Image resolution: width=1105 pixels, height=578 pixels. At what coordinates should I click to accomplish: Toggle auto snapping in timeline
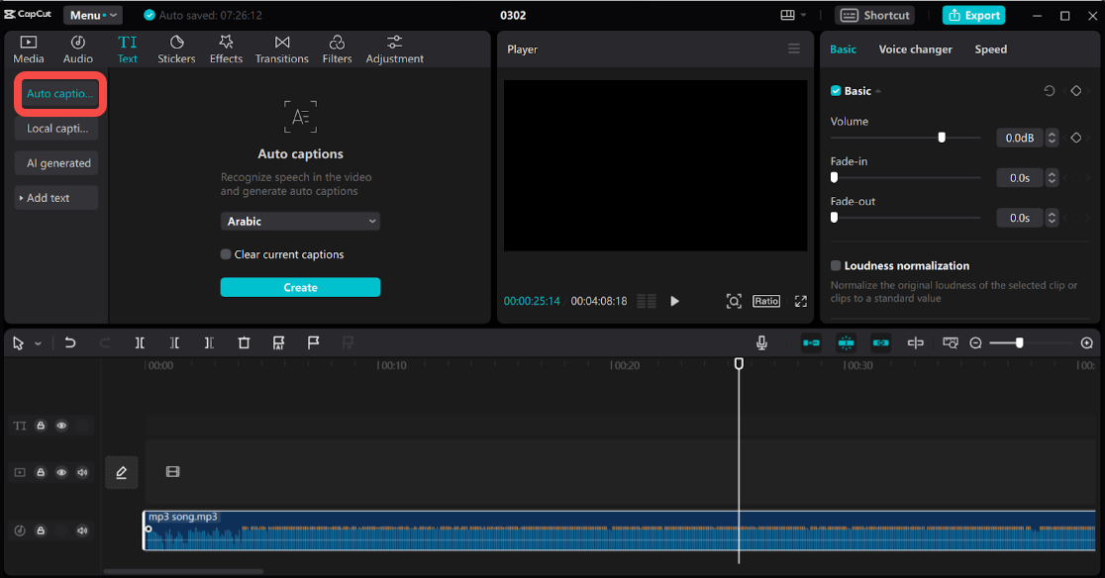click(846, 342)
